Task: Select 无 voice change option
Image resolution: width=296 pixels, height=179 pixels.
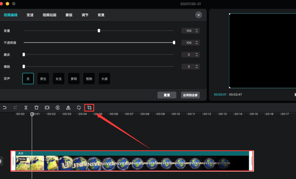Action: tap(28, 79)
